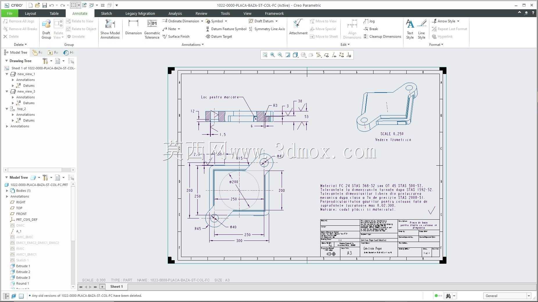Click the Surface Finish tool
The image size is (538, 302).
click(176, 37)
